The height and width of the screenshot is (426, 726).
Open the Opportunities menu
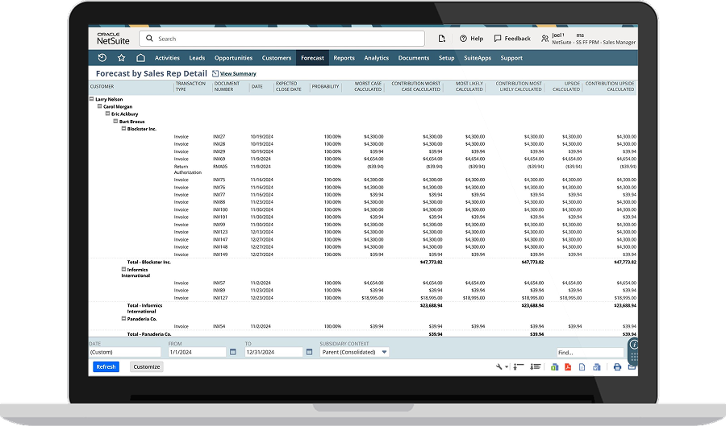233,58
